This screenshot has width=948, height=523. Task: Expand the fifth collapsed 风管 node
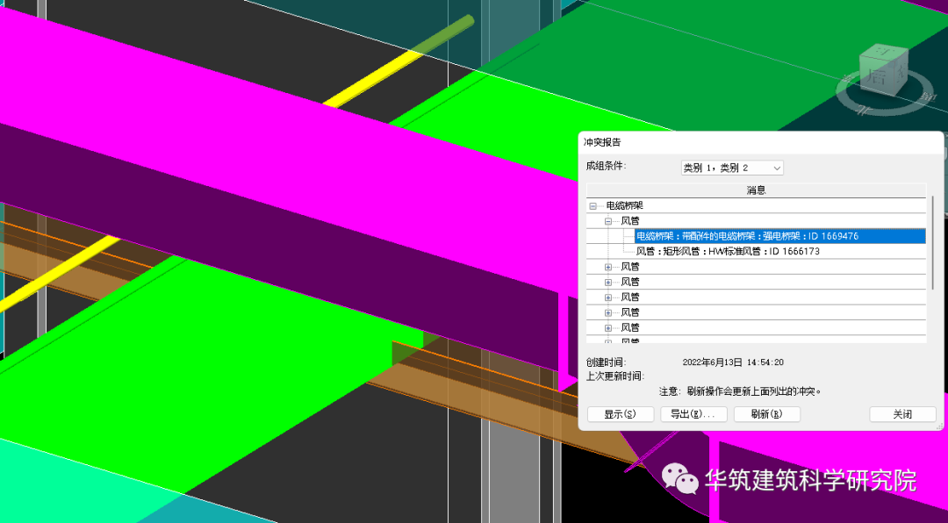click(607, 327)
